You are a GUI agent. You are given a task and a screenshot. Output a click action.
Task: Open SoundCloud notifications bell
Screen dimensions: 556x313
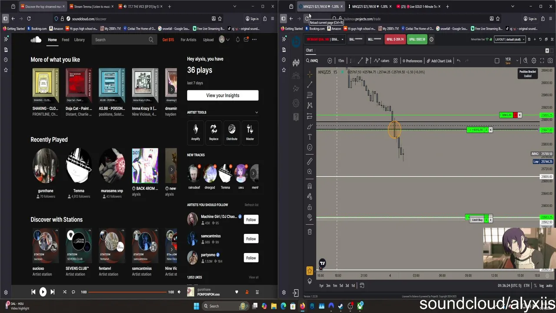(238, 40)
